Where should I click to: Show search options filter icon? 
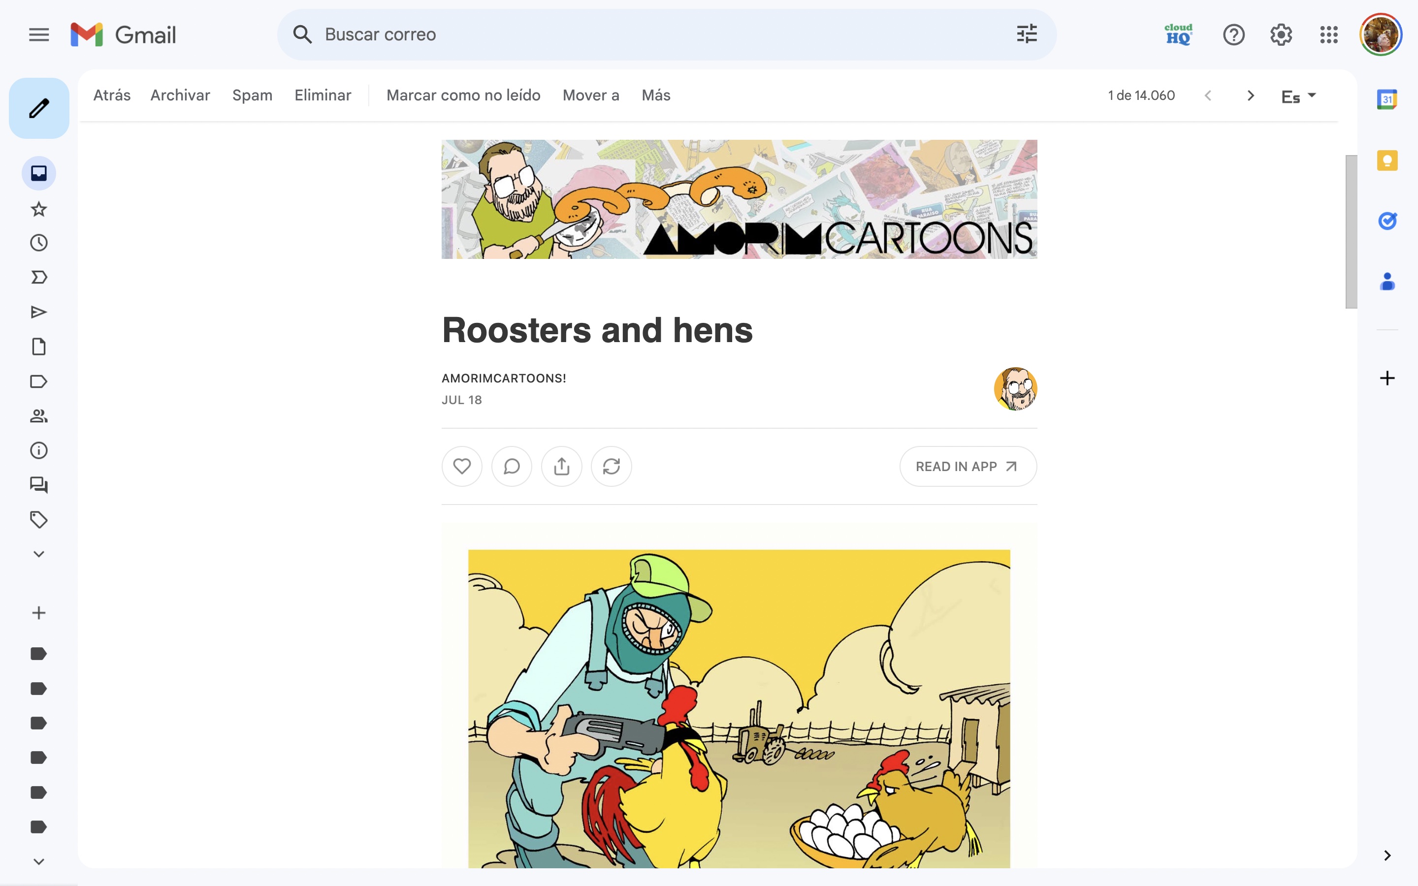1027,34
